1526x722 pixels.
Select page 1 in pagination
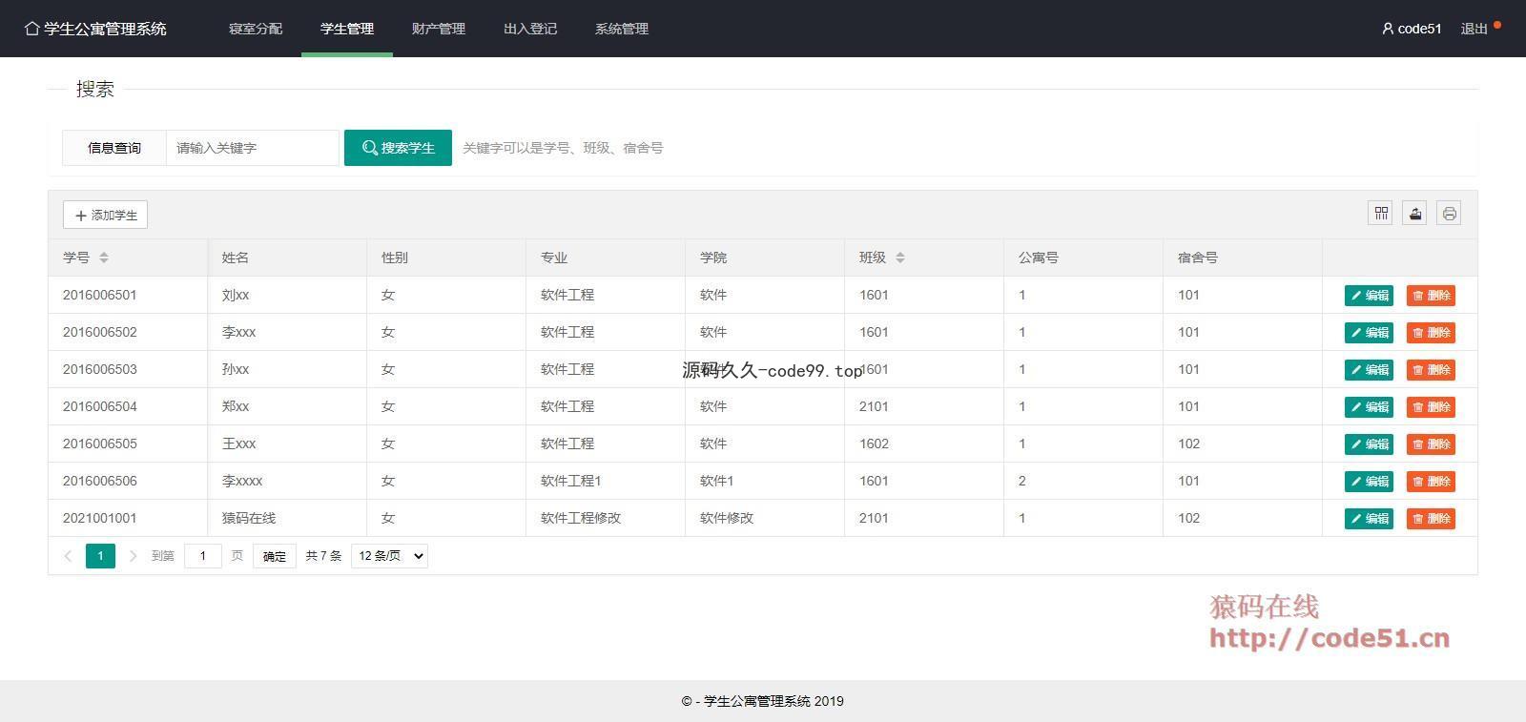[x=100, y=556]
